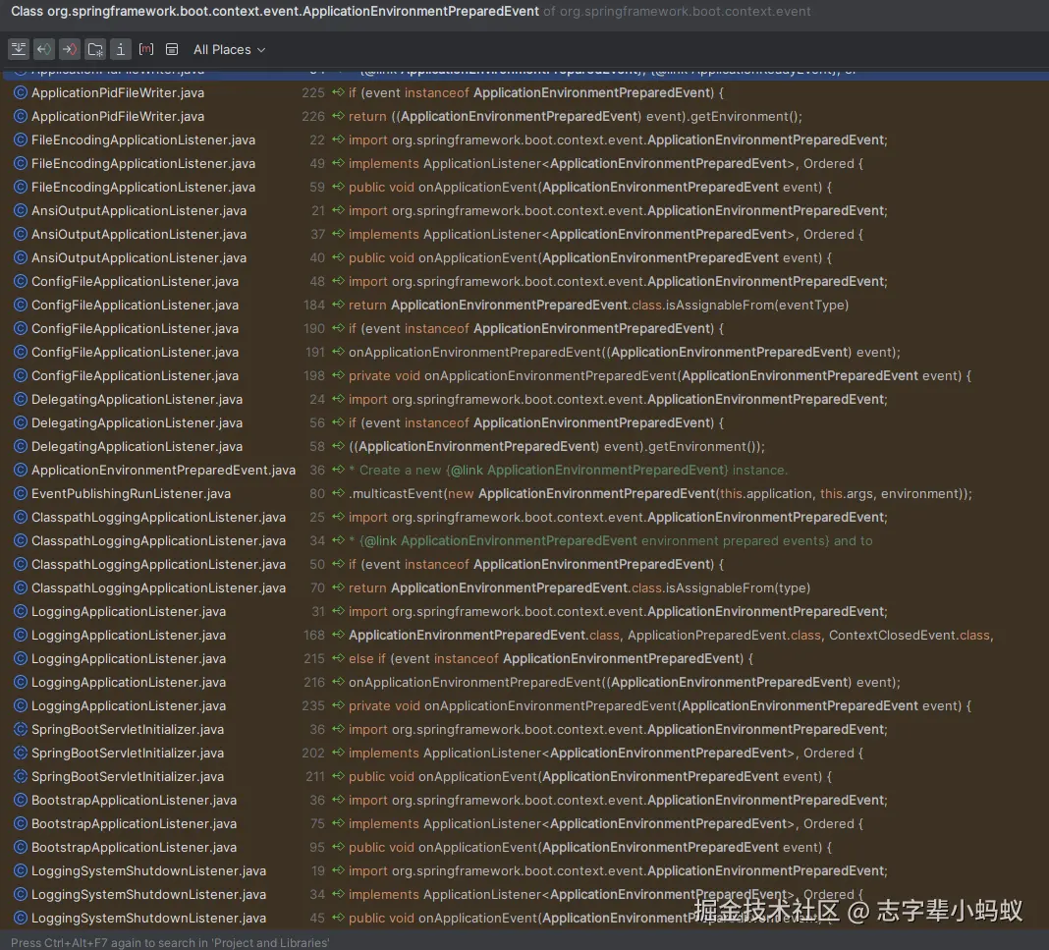Click the preview panel icon in toolbar
Screen dimensions: 1049x950
click(x=172, y=49)
